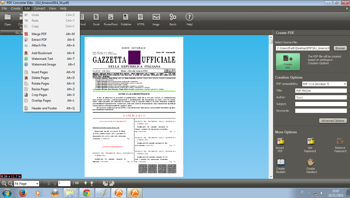The image size is (350, 198).
Task: Click the Subject input field
Action: point(321,104)
